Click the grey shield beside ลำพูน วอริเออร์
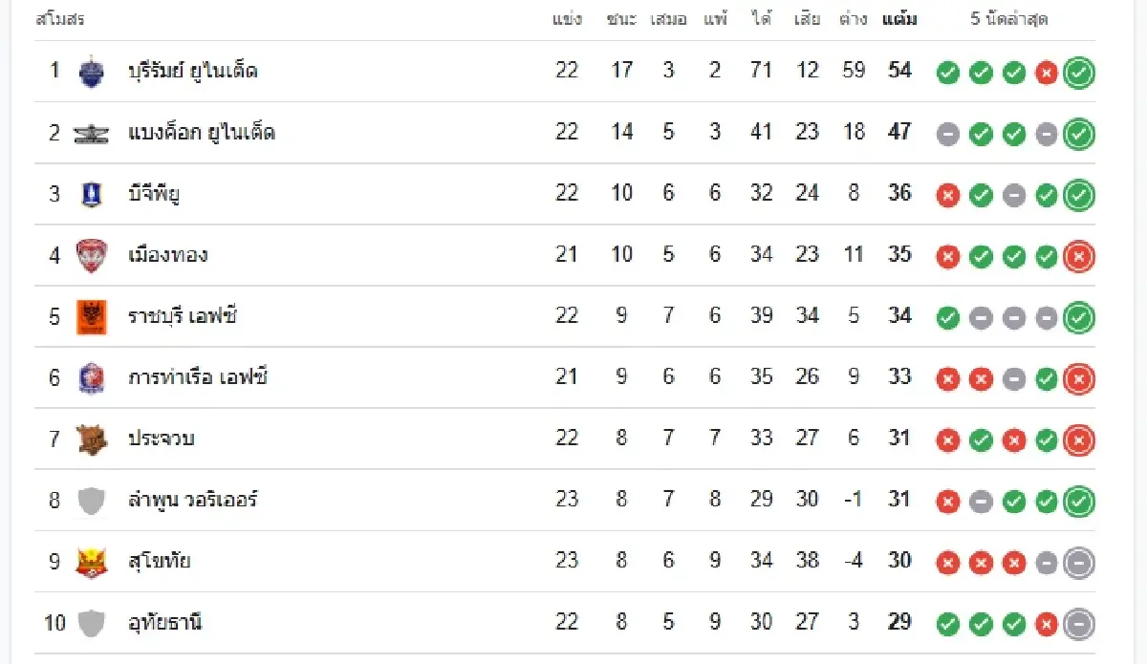Image resolution: width=1147 pixels, height=664 pixels. tap(91, 501)
